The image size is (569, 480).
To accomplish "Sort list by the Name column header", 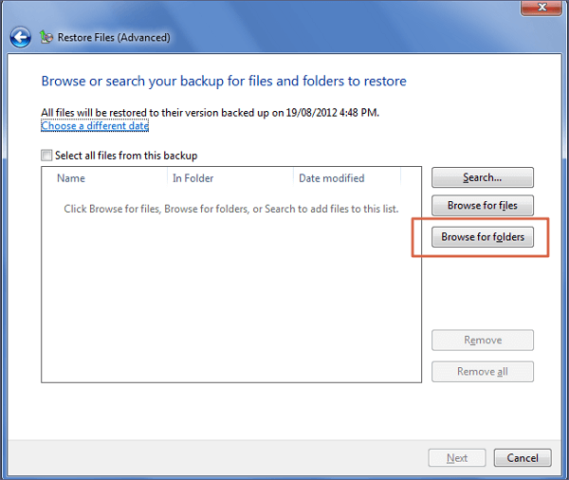I will [71, 177].
